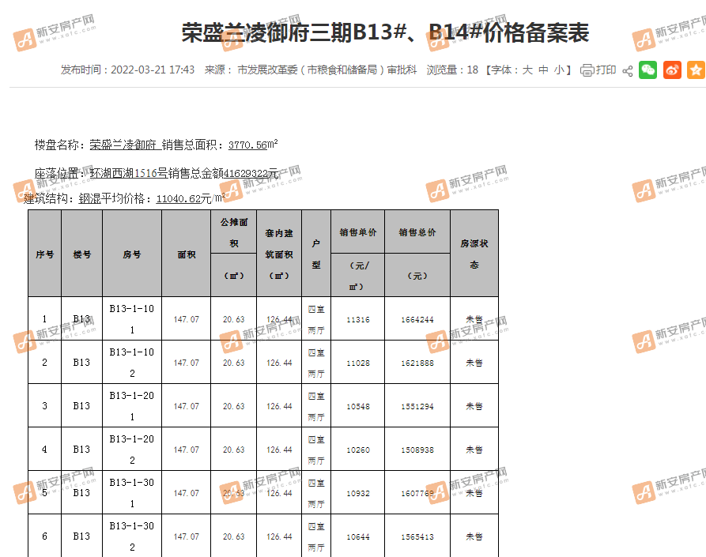
Task: Share the page via the red Weibo icon
Action: [672, 70]
